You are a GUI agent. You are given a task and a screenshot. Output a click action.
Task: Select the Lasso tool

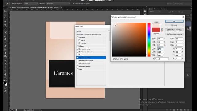(x=5, y=18)
